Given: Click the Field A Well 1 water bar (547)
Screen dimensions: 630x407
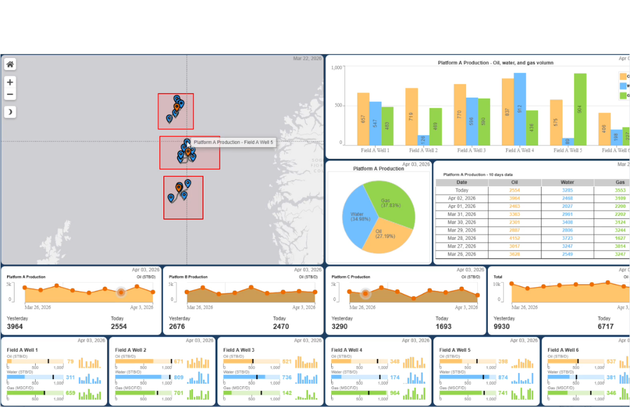Looking at the screenshot, I should click(x=375, y=123).
